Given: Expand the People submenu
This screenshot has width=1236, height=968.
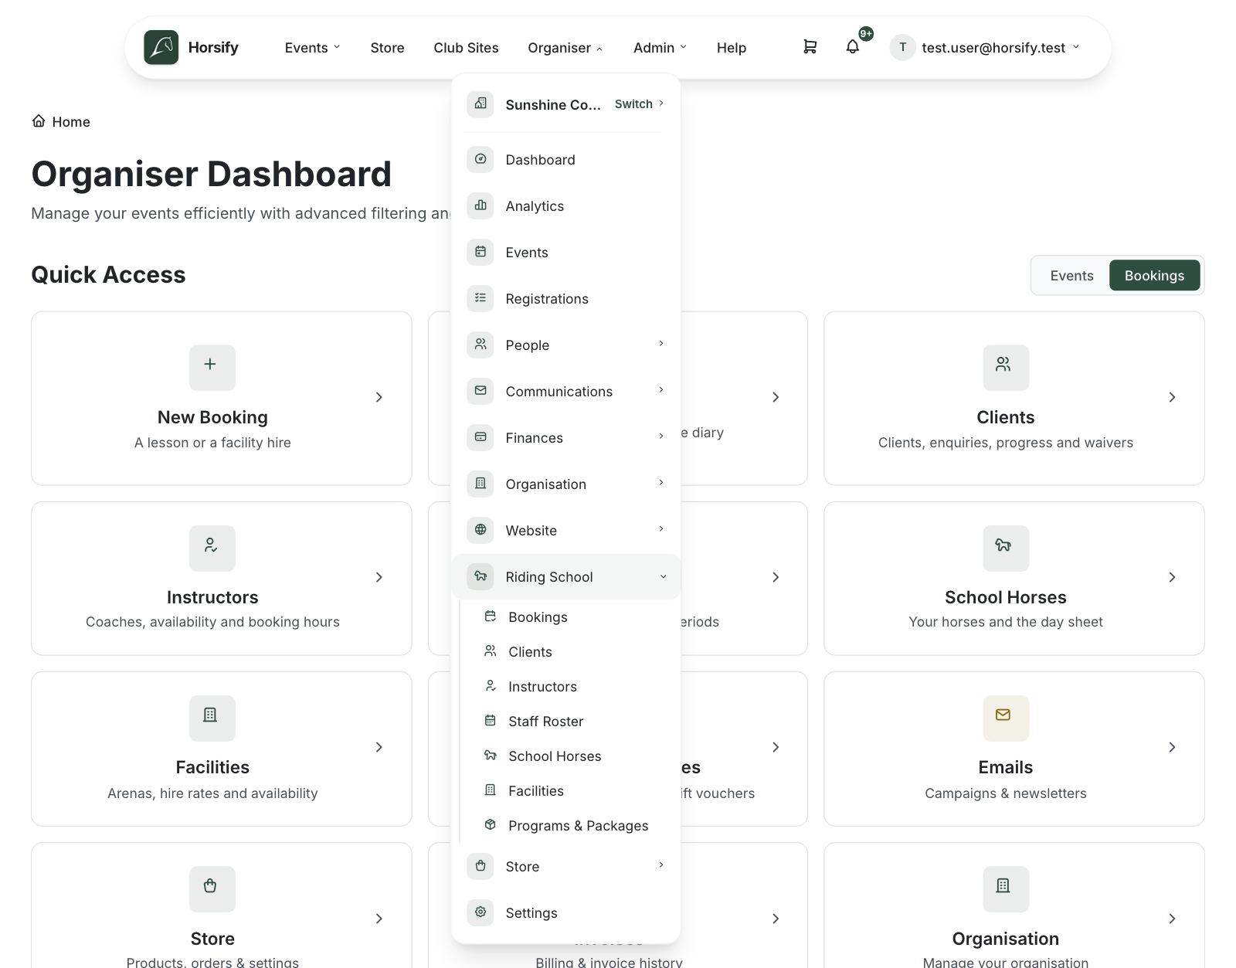Looking at the screenshot, I should pyautogui.click(x=565, y=345).
